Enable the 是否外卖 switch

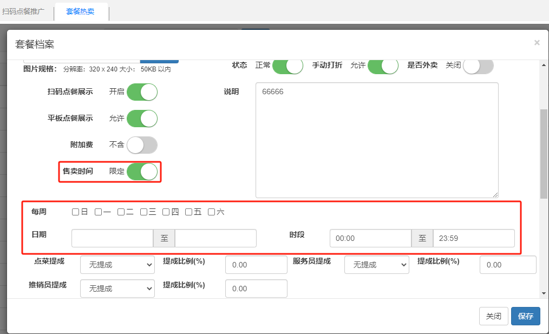(478, 66)
